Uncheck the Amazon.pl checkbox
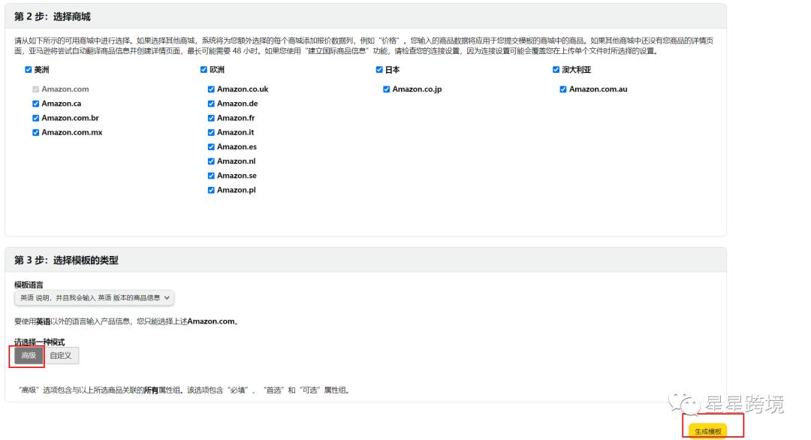This screenshot has width=811, height=440. [x=210, y=189]
